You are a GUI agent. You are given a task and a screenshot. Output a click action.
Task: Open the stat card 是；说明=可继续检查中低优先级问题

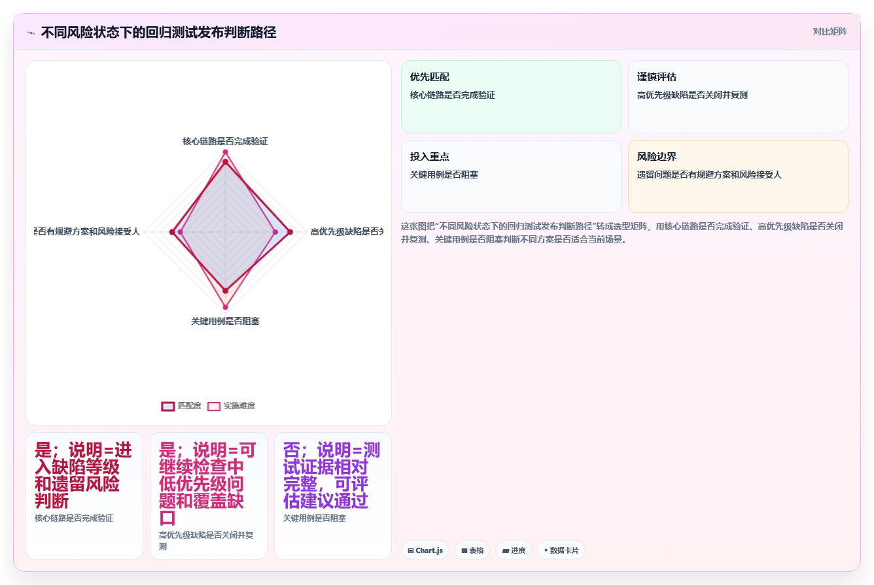(209, 495)
